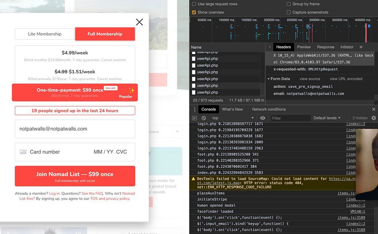This screenshot has height=234, width=378.
Task: Open console settings gear icon
Action: 374,118
